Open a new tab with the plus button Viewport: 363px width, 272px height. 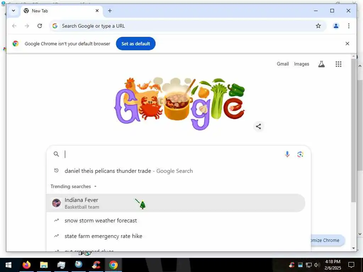pos(110,11)
